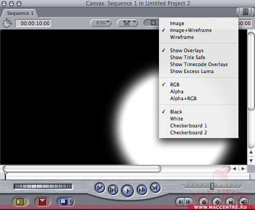
Task: Click the Match Frame button
Action: pos(244,202)
